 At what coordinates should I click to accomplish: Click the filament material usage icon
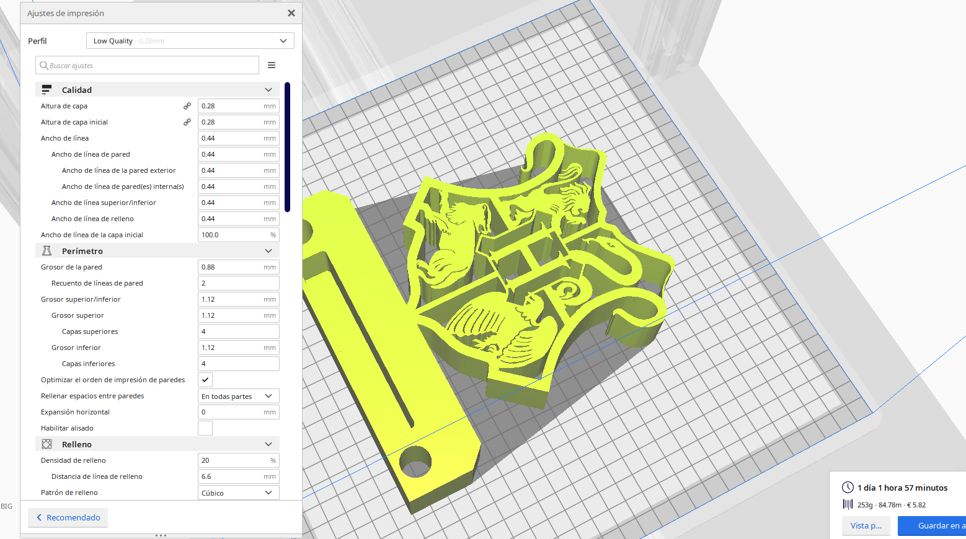point(848,504)
